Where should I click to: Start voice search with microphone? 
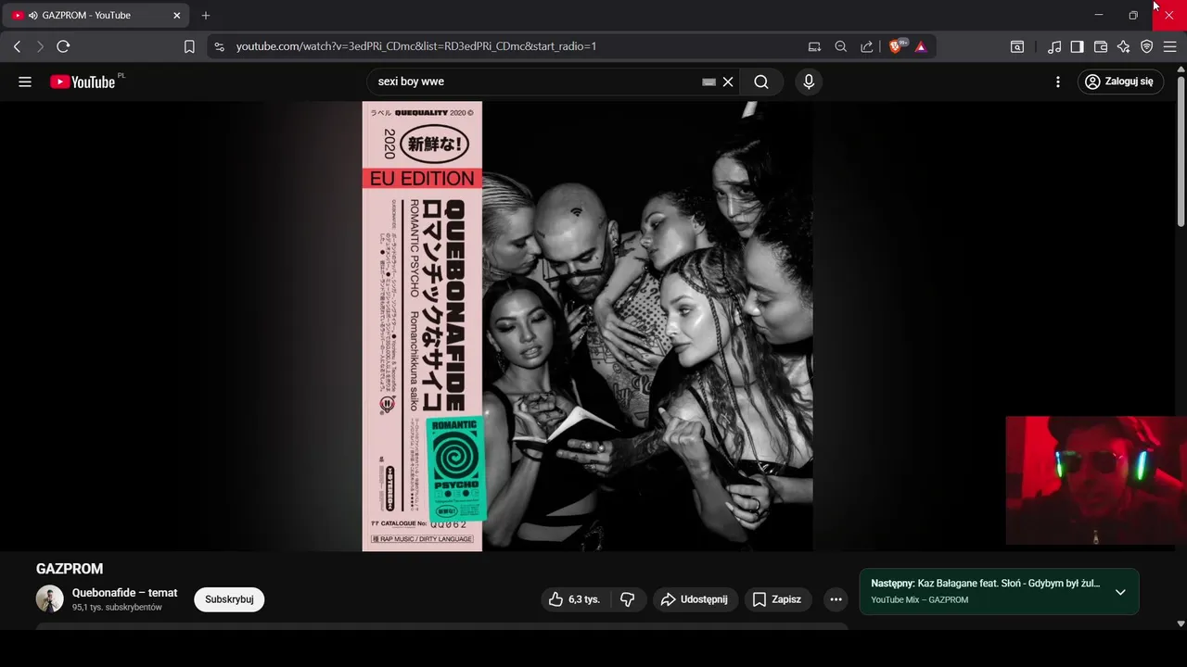[x=809, y=82]
